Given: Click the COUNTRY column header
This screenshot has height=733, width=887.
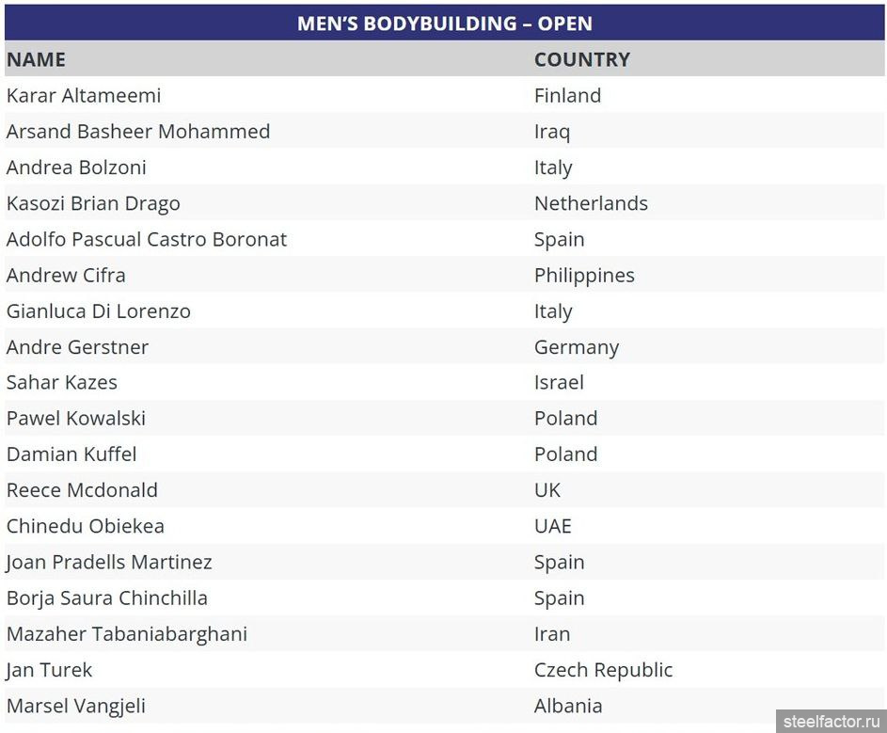Looking at the screenshot, I should [581, 59].
